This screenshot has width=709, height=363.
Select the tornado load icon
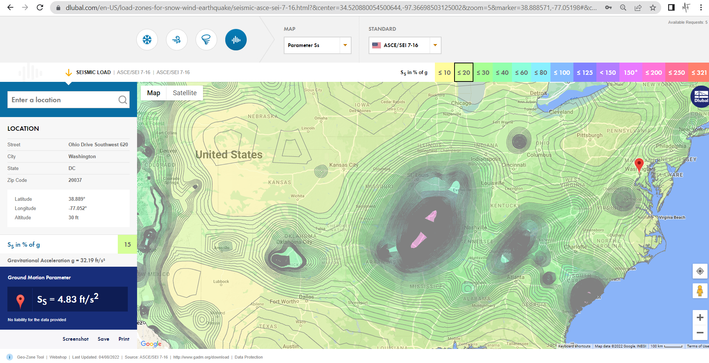coord(206,40)
